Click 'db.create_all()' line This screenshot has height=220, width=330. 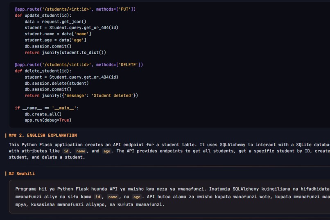[x=43, y=114]
